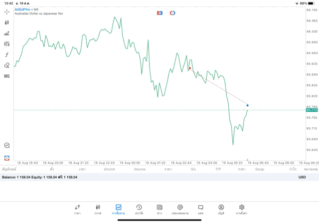
Task: Open the function (f) indicators icon
Action: tap(7, 55)
